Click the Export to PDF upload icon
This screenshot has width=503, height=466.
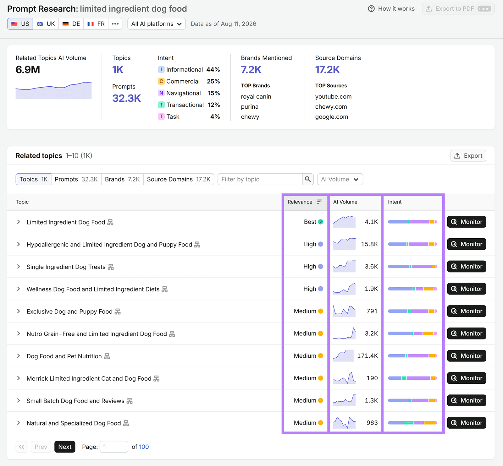pos(428,9)
